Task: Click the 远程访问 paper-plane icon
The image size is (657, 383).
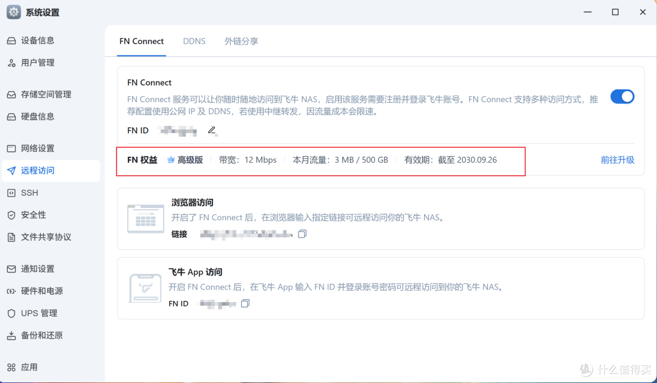Action: coord(12,171)
